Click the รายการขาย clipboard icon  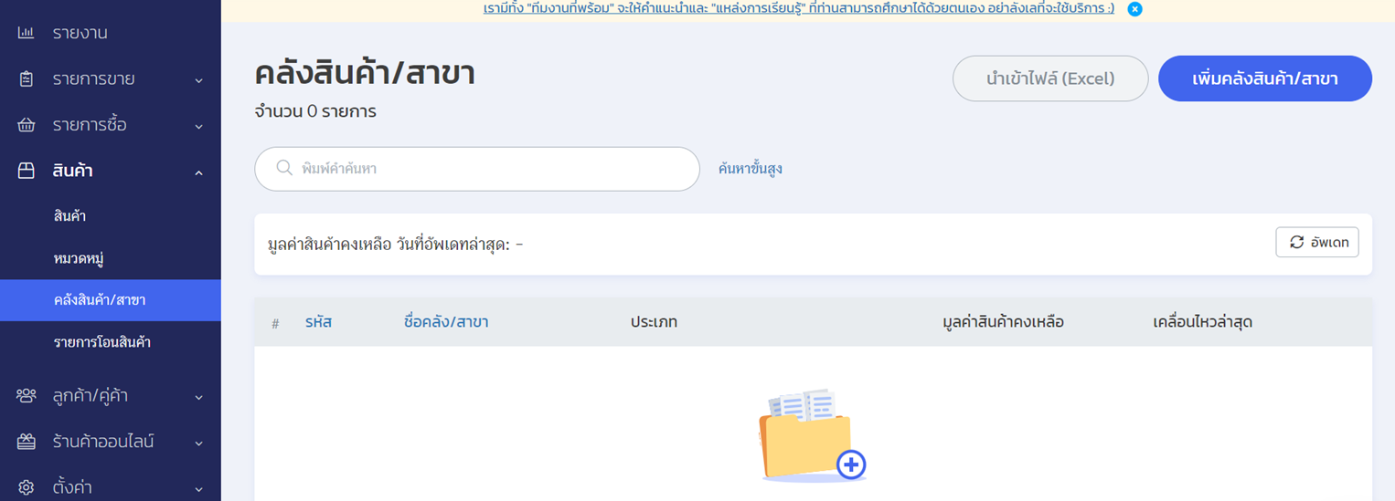click(26, 79)
